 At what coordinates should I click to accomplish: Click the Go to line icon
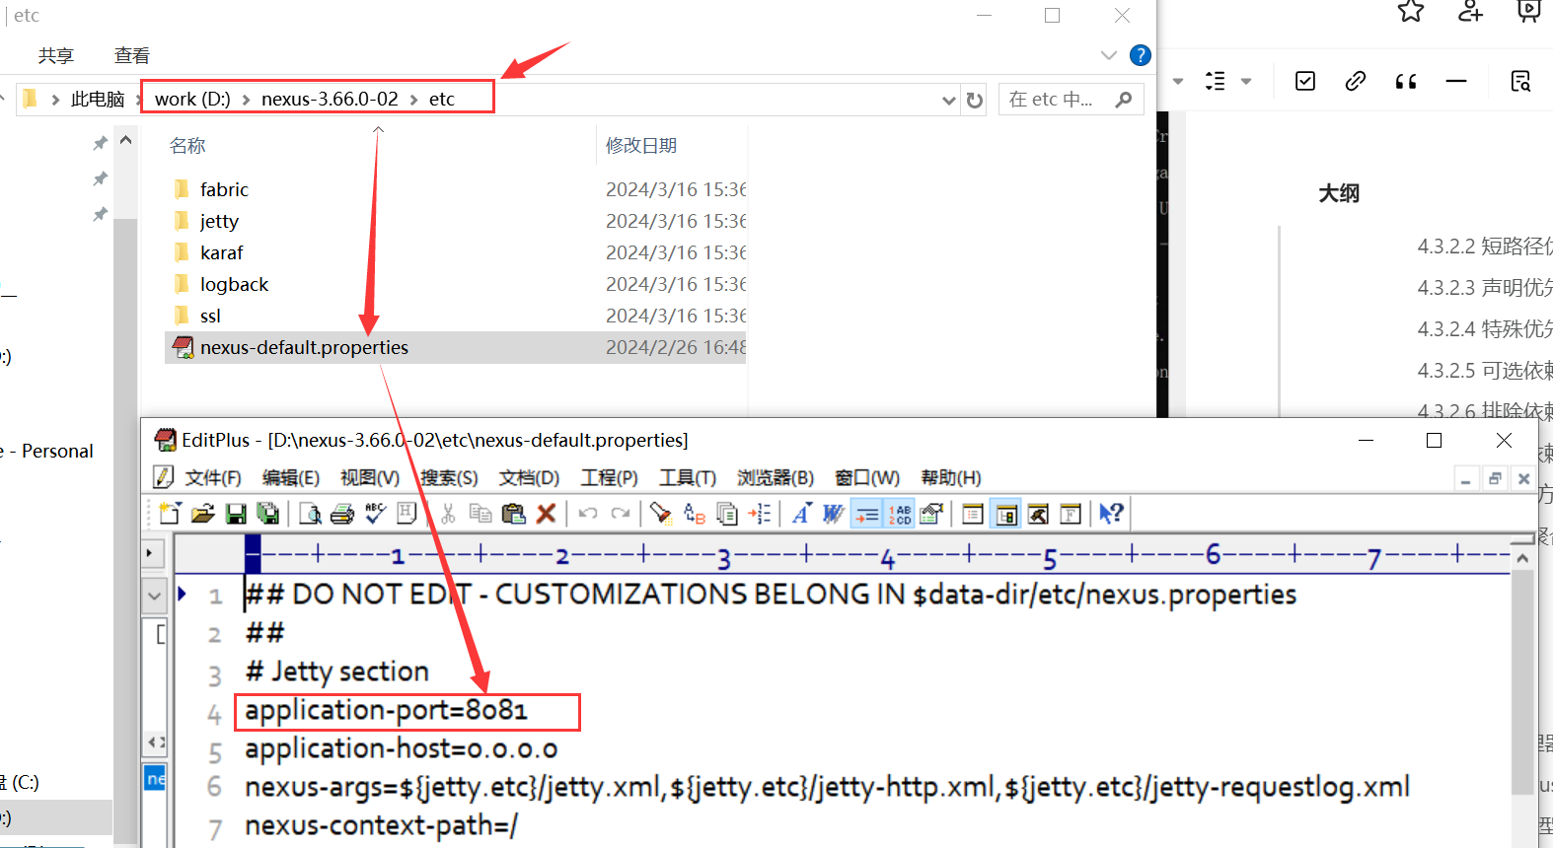pos(760,514)
